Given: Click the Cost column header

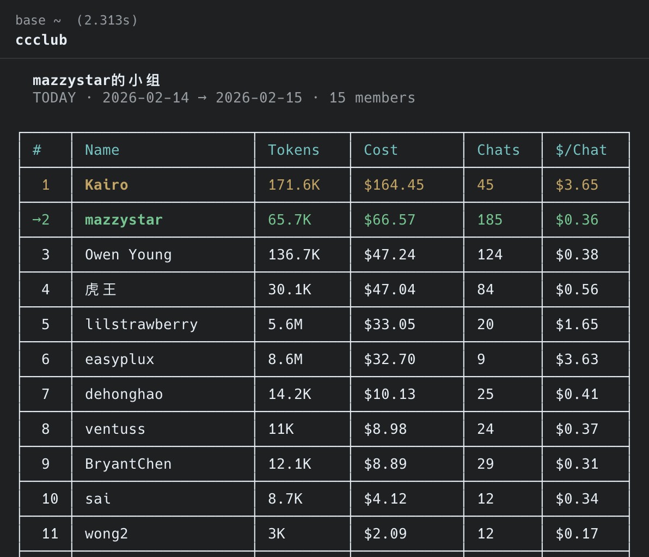Looking at the screenshot, I should coord(381,150).
